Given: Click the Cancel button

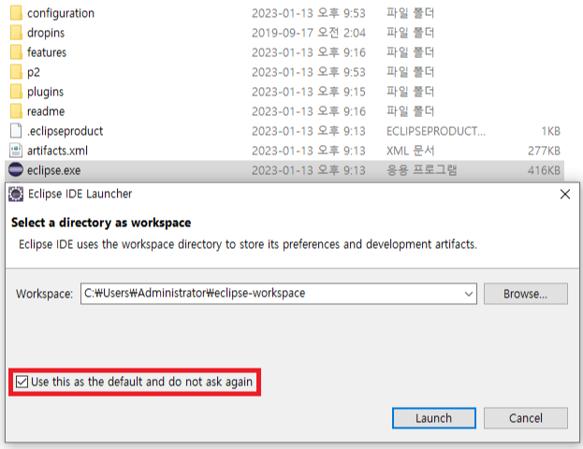Looking at the screenshot, I should tap(525, 418).
